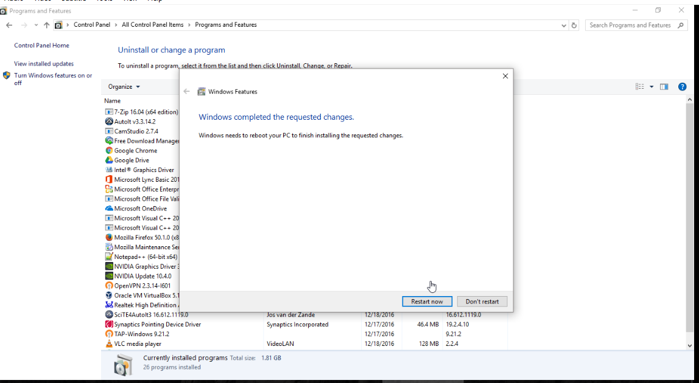Viewport: 699px width, 383px height.
Task: Go up one level with up arrow
Action: point(46,26)
